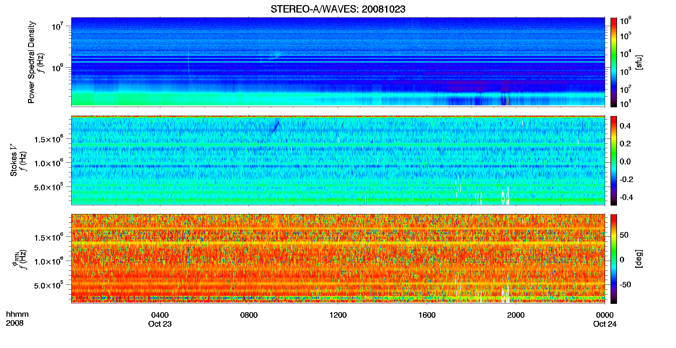The height and width of the screenshot is (348, 676).
Task: Click the Stokes V colorbar
Action: coord(614,160)
